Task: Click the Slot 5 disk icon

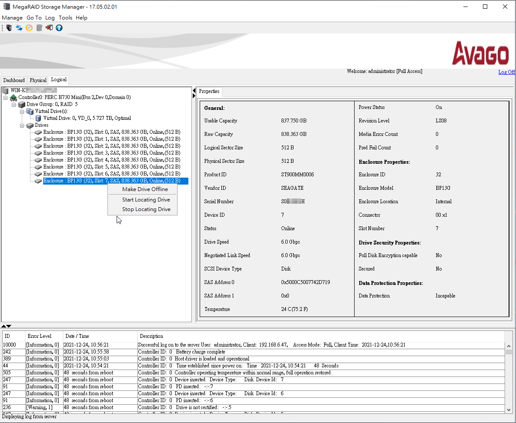Action: (38, 167)
